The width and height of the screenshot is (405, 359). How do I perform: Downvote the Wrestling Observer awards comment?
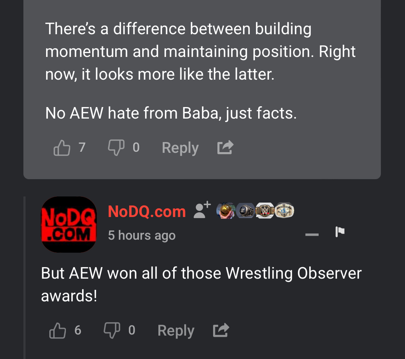tap(112, 331)
